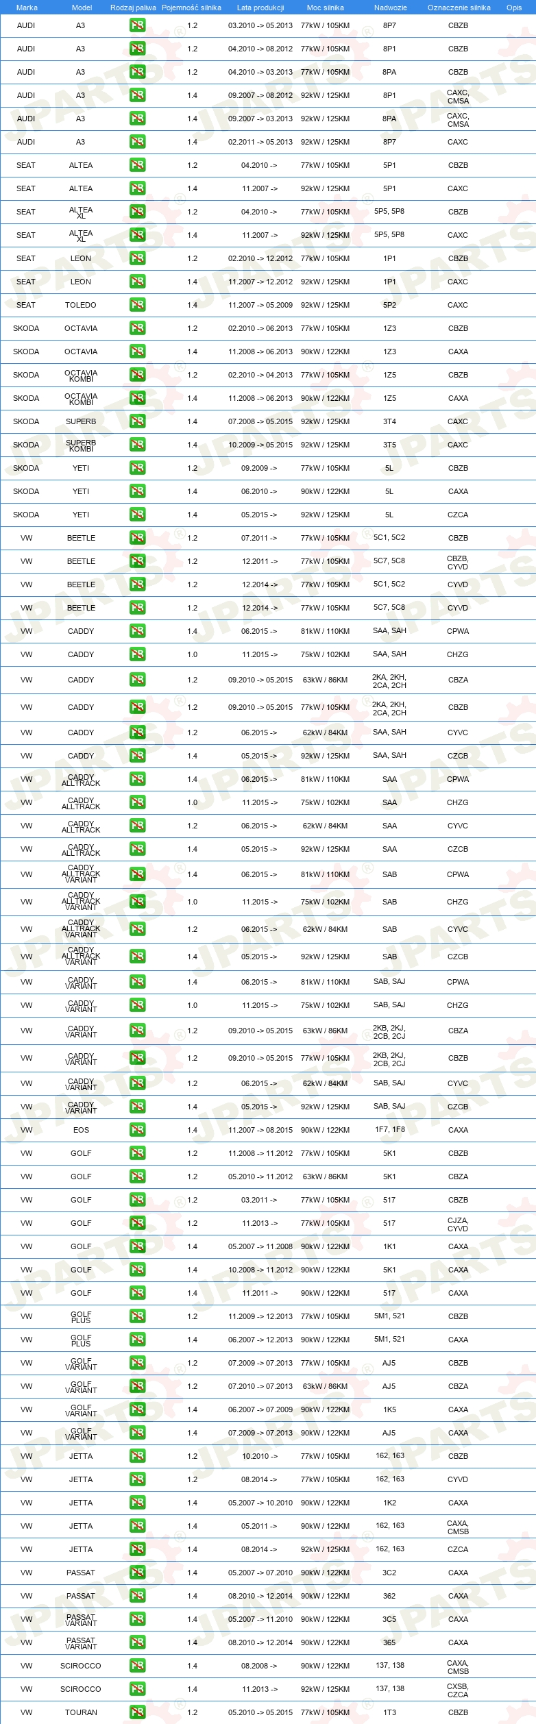Click production dates 05.2007 -> 11.2008
The width and height of the screenshot is (536, 1724).
260,1246
